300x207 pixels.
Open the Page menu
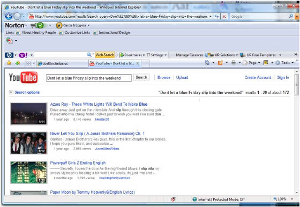point(252,63)
